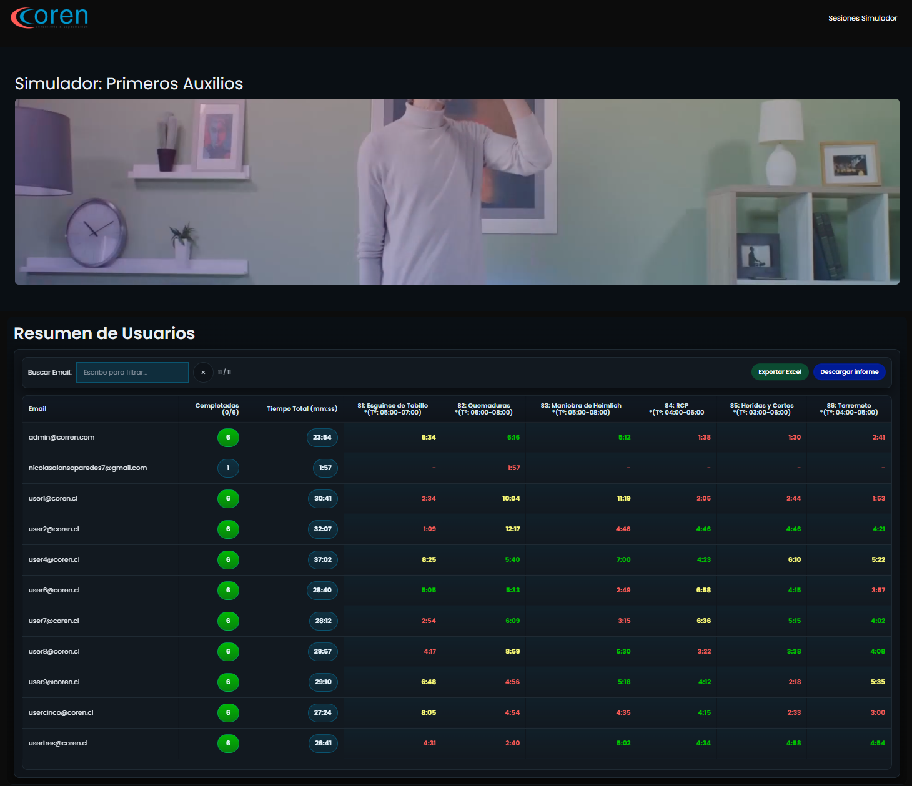Select the S1: Esguince de Tobillo header

pyautogui.click(x=392, y=409)
